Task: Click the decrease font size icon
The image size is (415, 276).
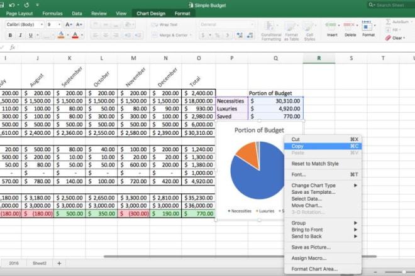Action: tap(79, 24)
